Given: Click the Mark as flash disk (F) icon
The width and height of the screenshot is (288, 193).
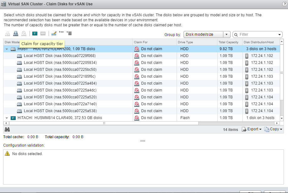Looking at the screenshot, I should [35, 34].
